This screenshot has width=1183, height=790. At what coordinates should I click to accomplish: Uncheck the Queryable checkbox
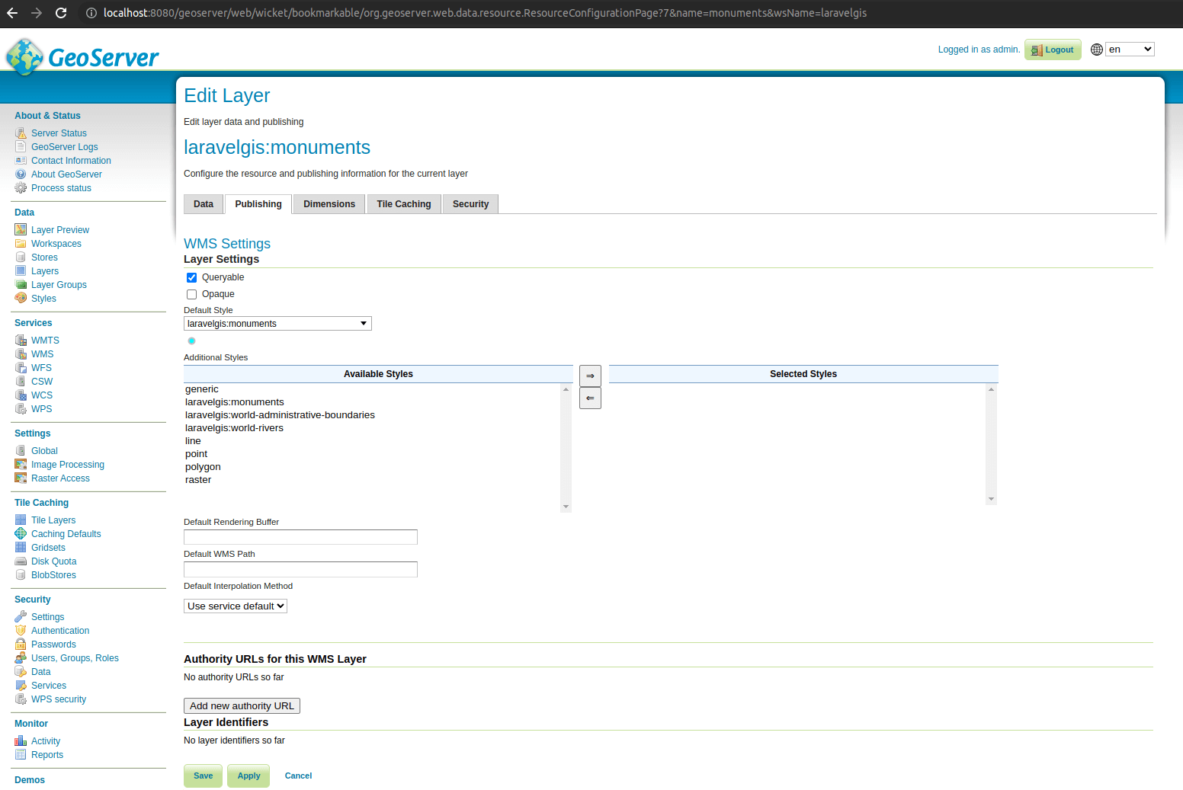point(192,277)
